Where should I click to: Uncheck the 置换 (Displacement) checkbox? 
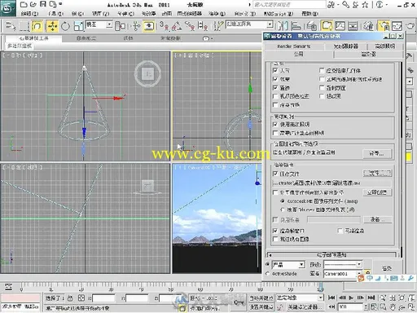pyautogui.click(x=275, y=88)
